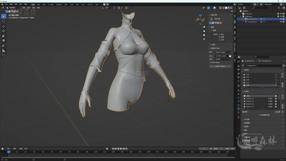Open the Modifier properties wrench tab
The image size is (286, 161).
[239, 94]
